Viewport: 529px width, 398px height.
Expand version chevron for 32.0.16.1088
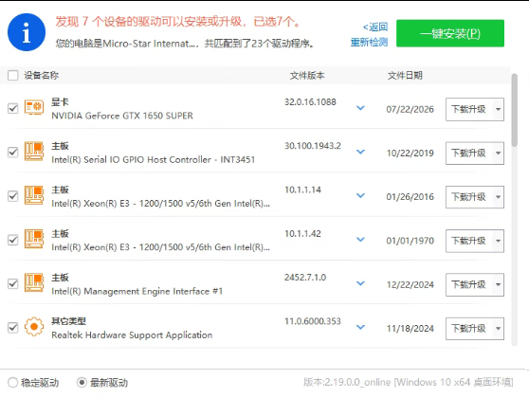pyautogui.click(x=360, y=108)
